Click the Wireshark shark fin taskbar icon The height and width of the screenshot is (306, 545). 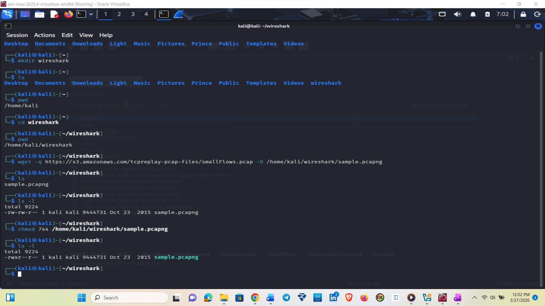click(x=178, y=14)
